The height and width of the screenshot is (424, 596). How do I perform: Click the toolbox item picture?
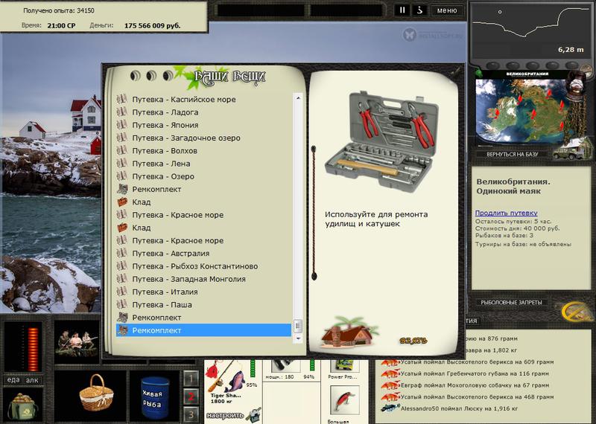382,141
